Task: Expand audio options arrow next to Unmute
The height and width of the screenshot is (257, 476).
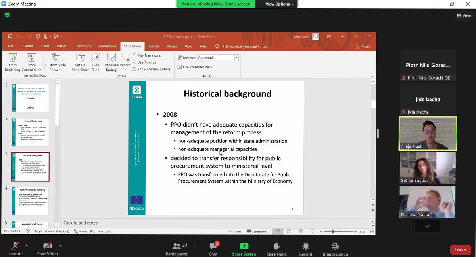Action: (26, 246)
